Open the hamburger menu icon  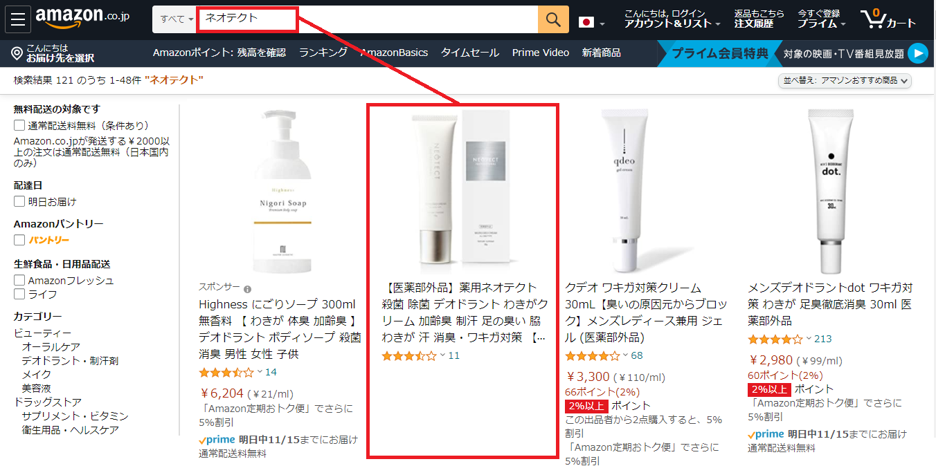point(18,19)
